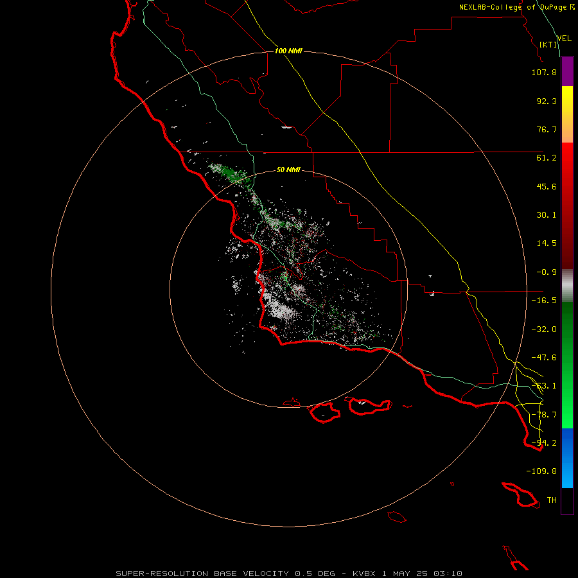Select the 61.2 velocity scale value

pos(547,158)
